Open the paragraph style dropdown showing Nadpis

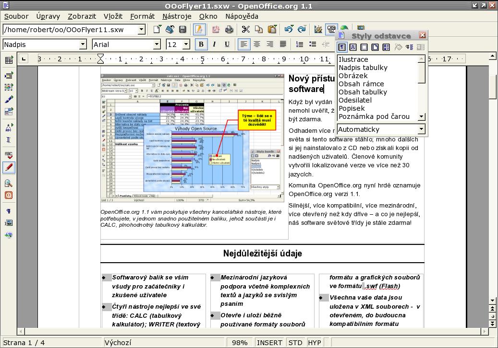[83, 45]
